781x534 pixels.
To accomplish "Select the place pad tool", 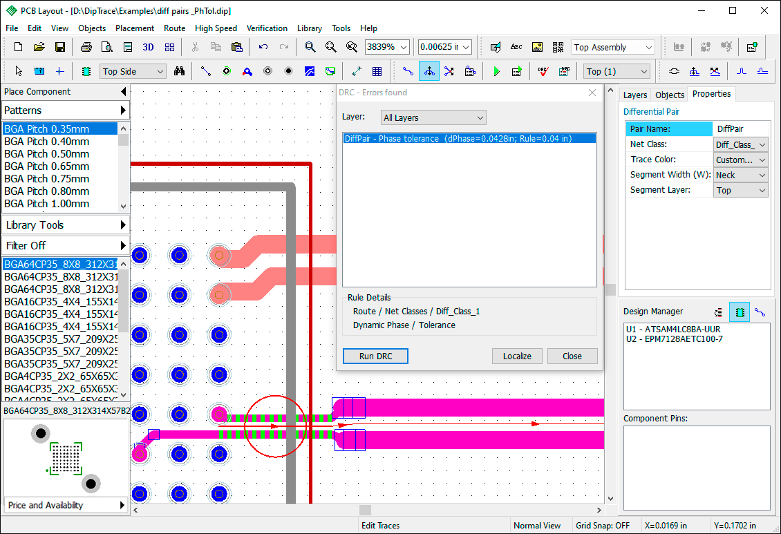I will coord(268,71).
